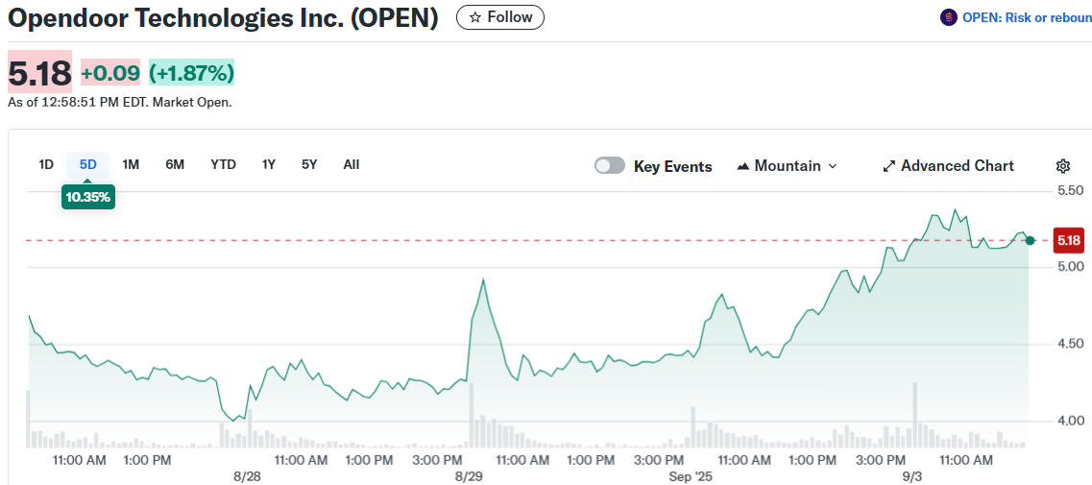The width and height of the screenshot is (1092, 485).
Task: Click the red 5.18 price label on axis
Action: click(1068, 241)
